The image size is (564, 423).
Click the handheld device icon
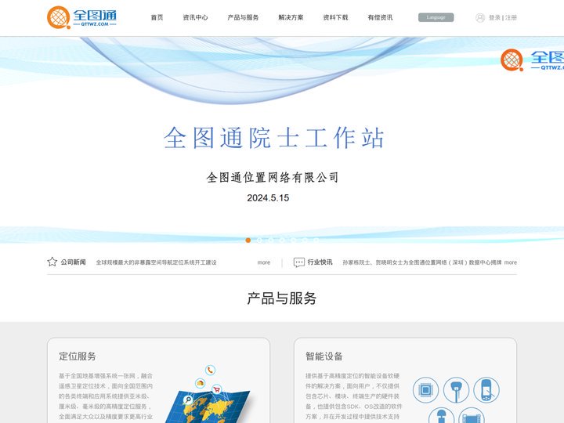pyautogui.click(x=486, y=389)
